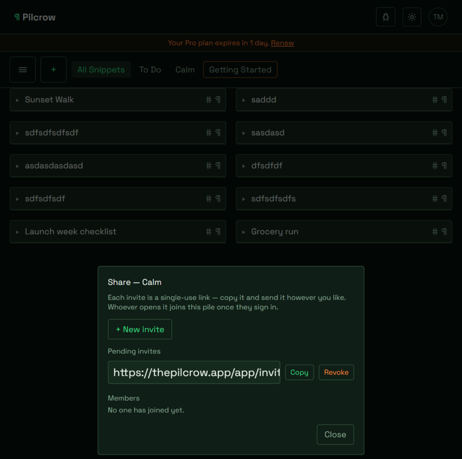Click hash icon on asdasdasdasd
This screenshot has height=459, width=462.
pos(208,166)
